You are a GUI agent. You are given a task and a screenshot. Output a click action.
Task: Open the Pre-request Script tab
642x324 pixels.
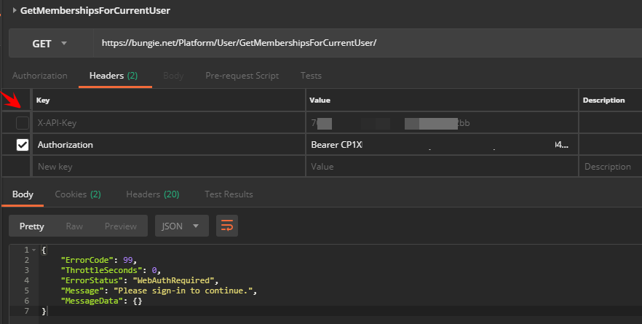(x=242, y=76)
